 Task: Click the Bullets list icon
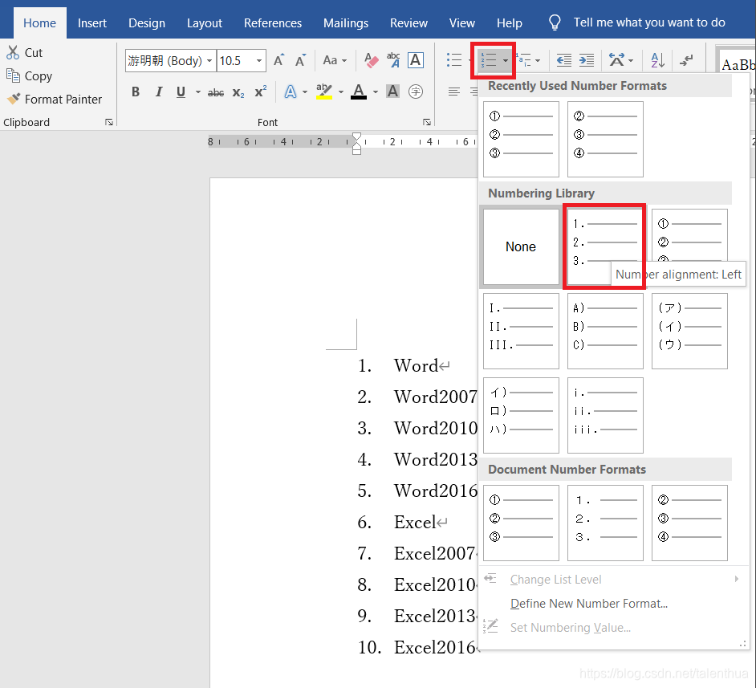coord(453,60)
